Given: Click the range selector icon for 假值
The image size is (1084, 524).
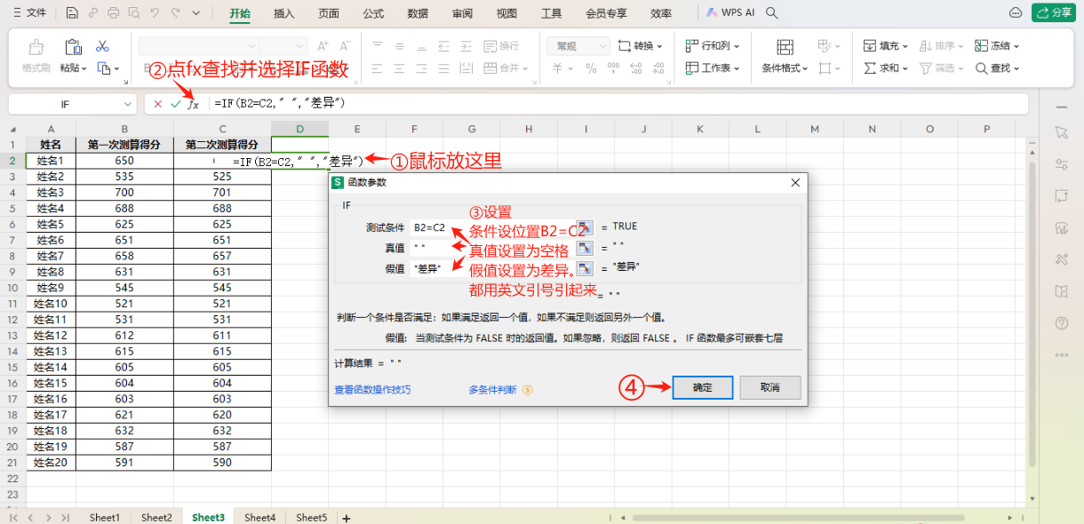Looking at the screenshot, I should (585, 268).
